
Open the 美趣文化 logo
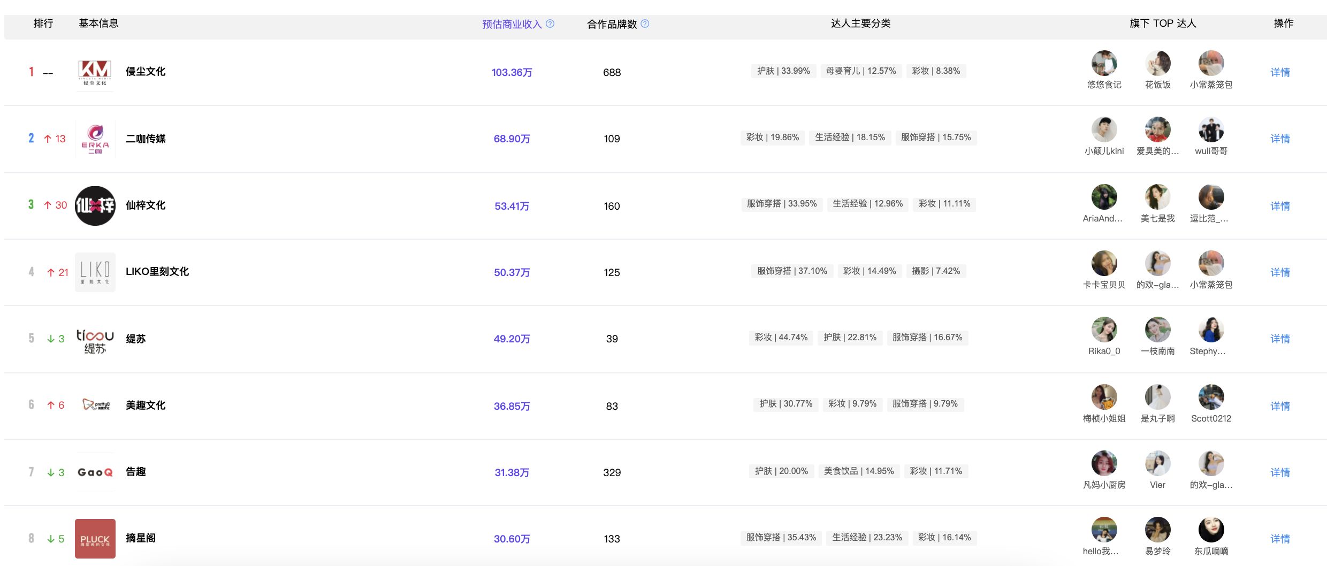tap(95, 405)
